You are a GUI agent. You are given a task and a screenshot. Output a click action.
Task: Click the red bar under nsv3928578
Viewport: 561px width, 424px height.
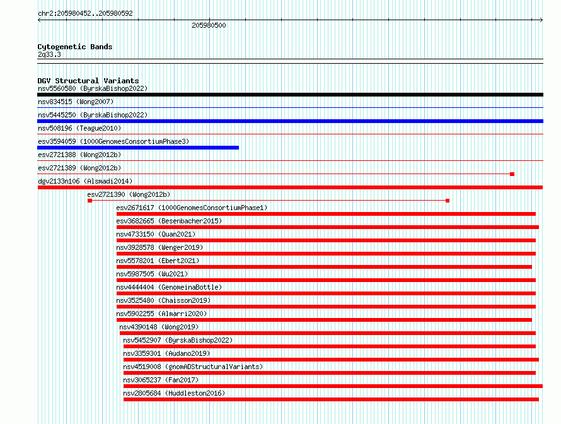point(326,254)
